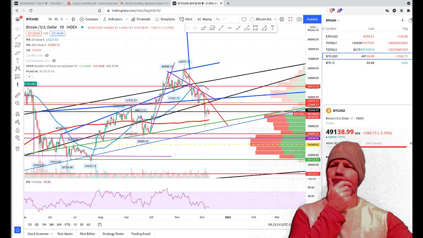Select the brush drawing tool in left sidebar

pos(18,53)
